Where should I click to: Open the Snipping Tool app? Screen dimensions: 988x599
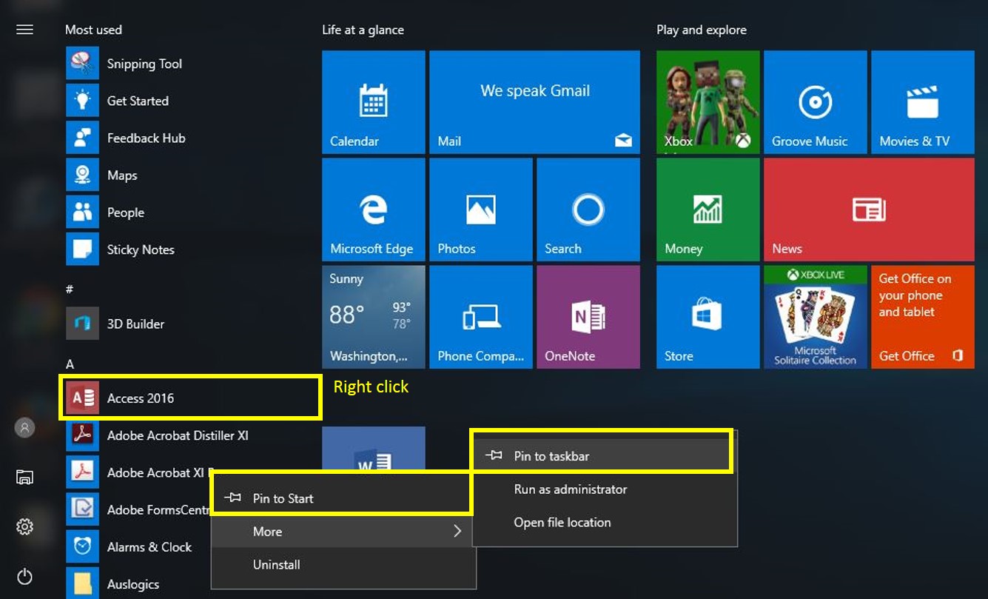pos(144,64)
